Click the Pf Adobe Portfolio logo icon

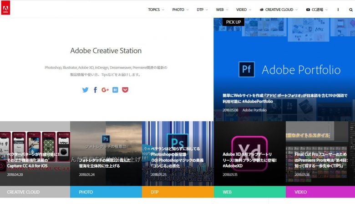247,70
